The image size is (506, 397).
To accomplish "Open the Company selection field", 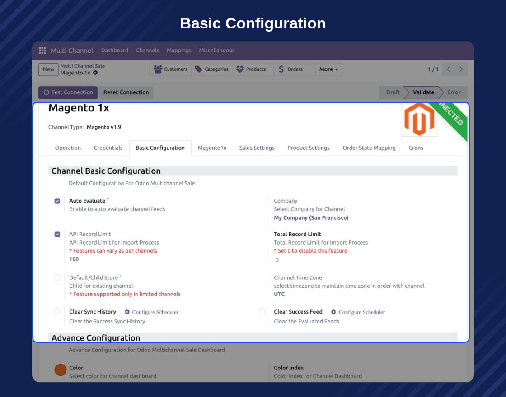I will [x=311, y=218].
